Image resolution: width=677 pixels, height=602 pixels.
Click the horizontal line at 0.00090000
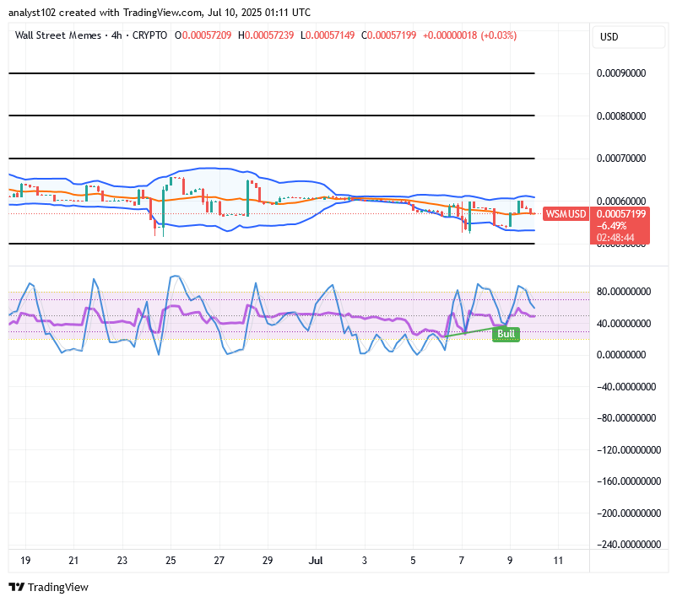tap(272, 73)
